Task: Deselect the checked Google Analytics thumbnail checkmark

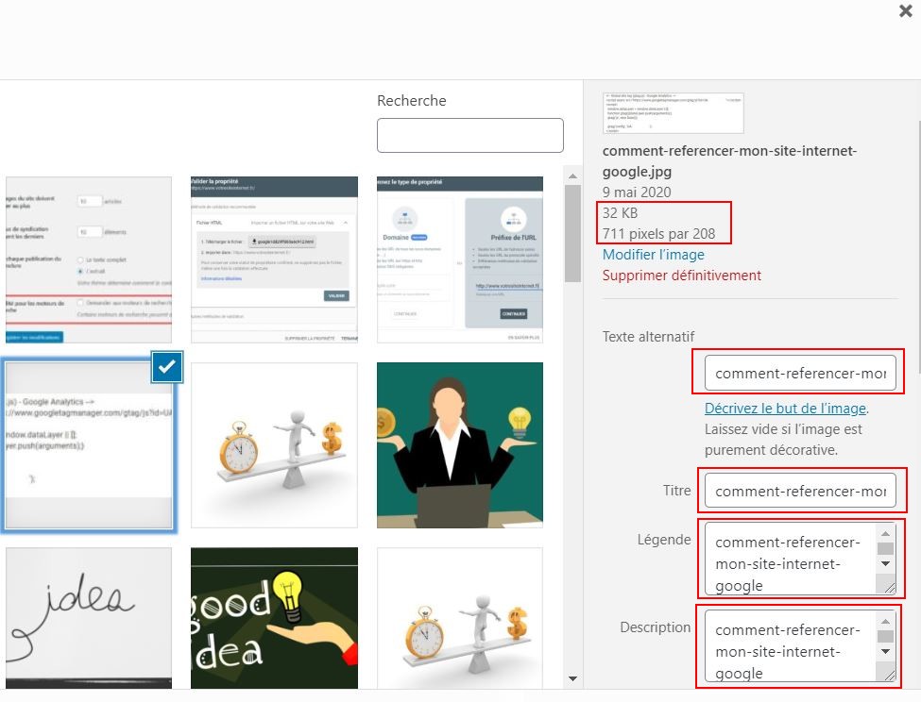Action: click(167, 367)
